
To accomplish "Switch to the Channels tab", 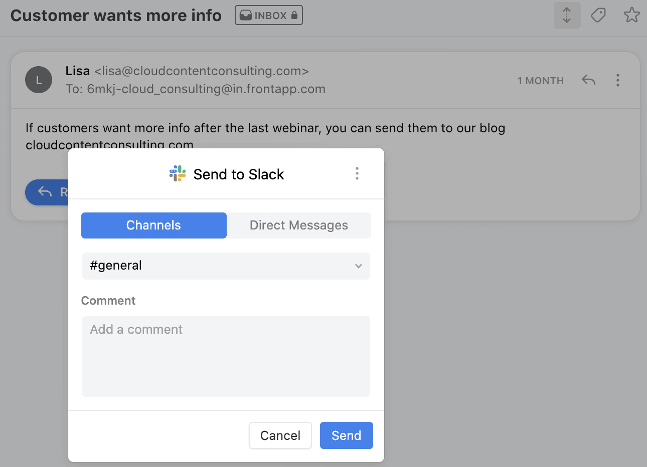I will [x=154, y=225].
